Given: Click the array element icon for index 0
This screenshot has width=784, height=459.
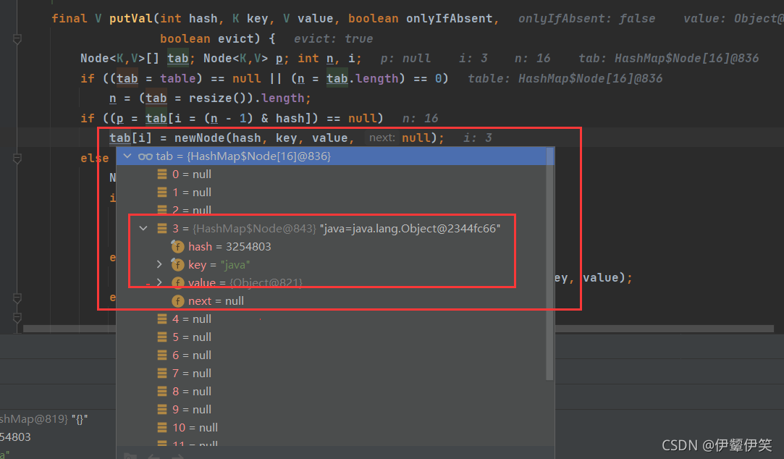Looking at the screenshot, I should [162, 174].
